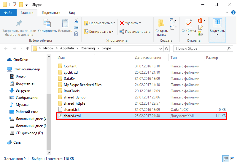This screenshot has height=162, width=237.
Task: Click the scissors Cut icon
Action: [76, 21]
